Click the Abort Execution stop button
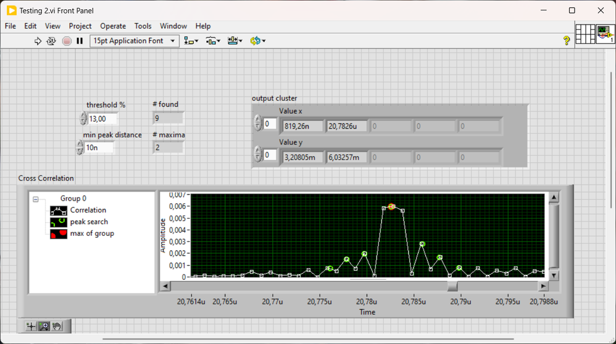Image resolution: width=616 pixels, height=344 pixels. tap(67, 41)
